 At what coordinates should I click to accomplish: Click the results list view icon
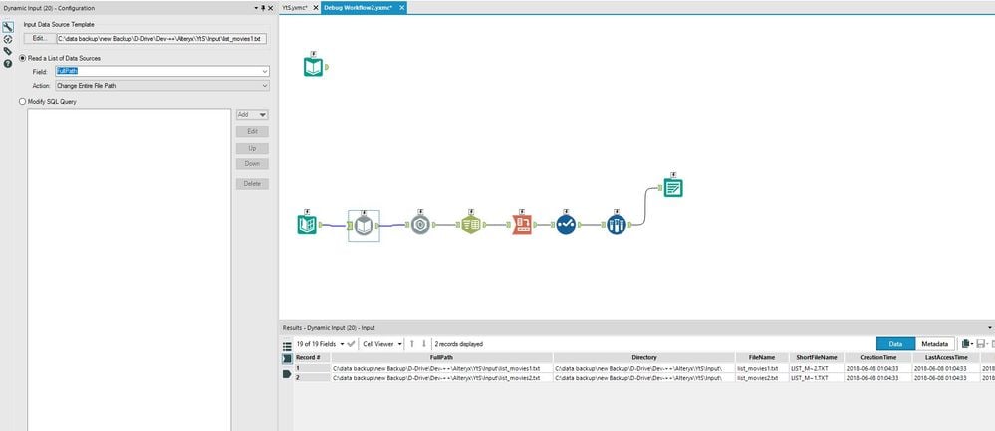287,346
